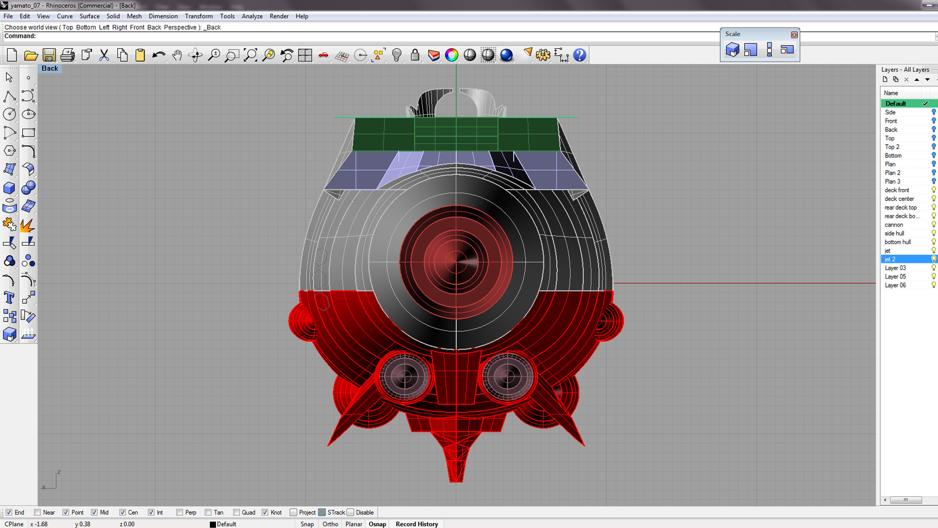Choose the Polyline tool in sidebar
The height and width of the screenshot is (528, 938).
tap(9, 96)
